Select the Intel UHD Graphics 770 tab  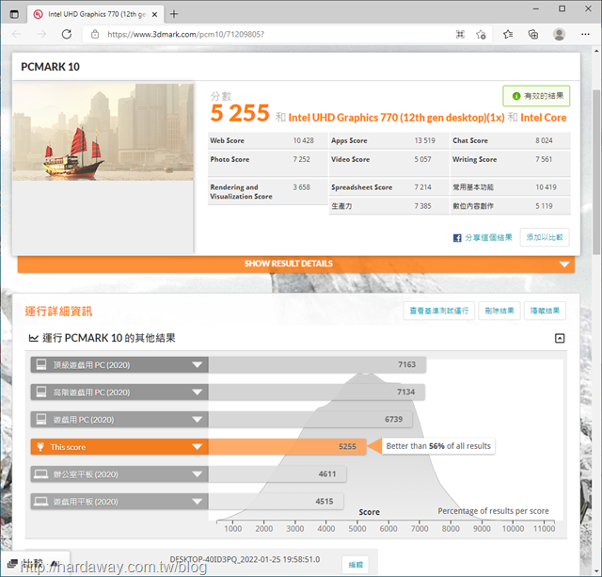pyautogui.click(x=96, y=14)
